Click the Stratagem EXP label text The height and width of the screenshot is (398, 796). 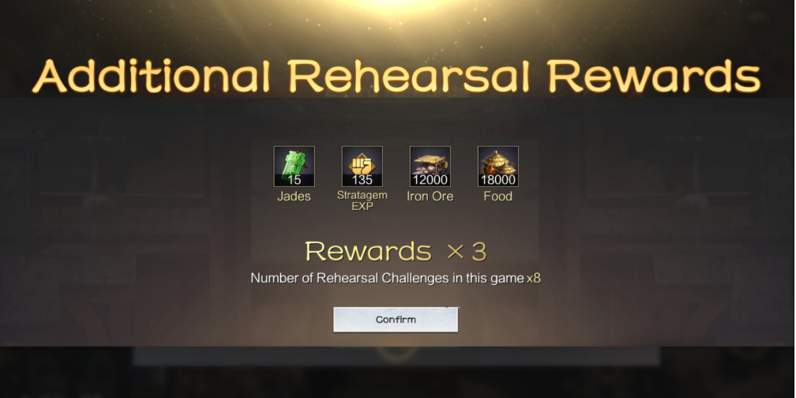coord(362,201)
